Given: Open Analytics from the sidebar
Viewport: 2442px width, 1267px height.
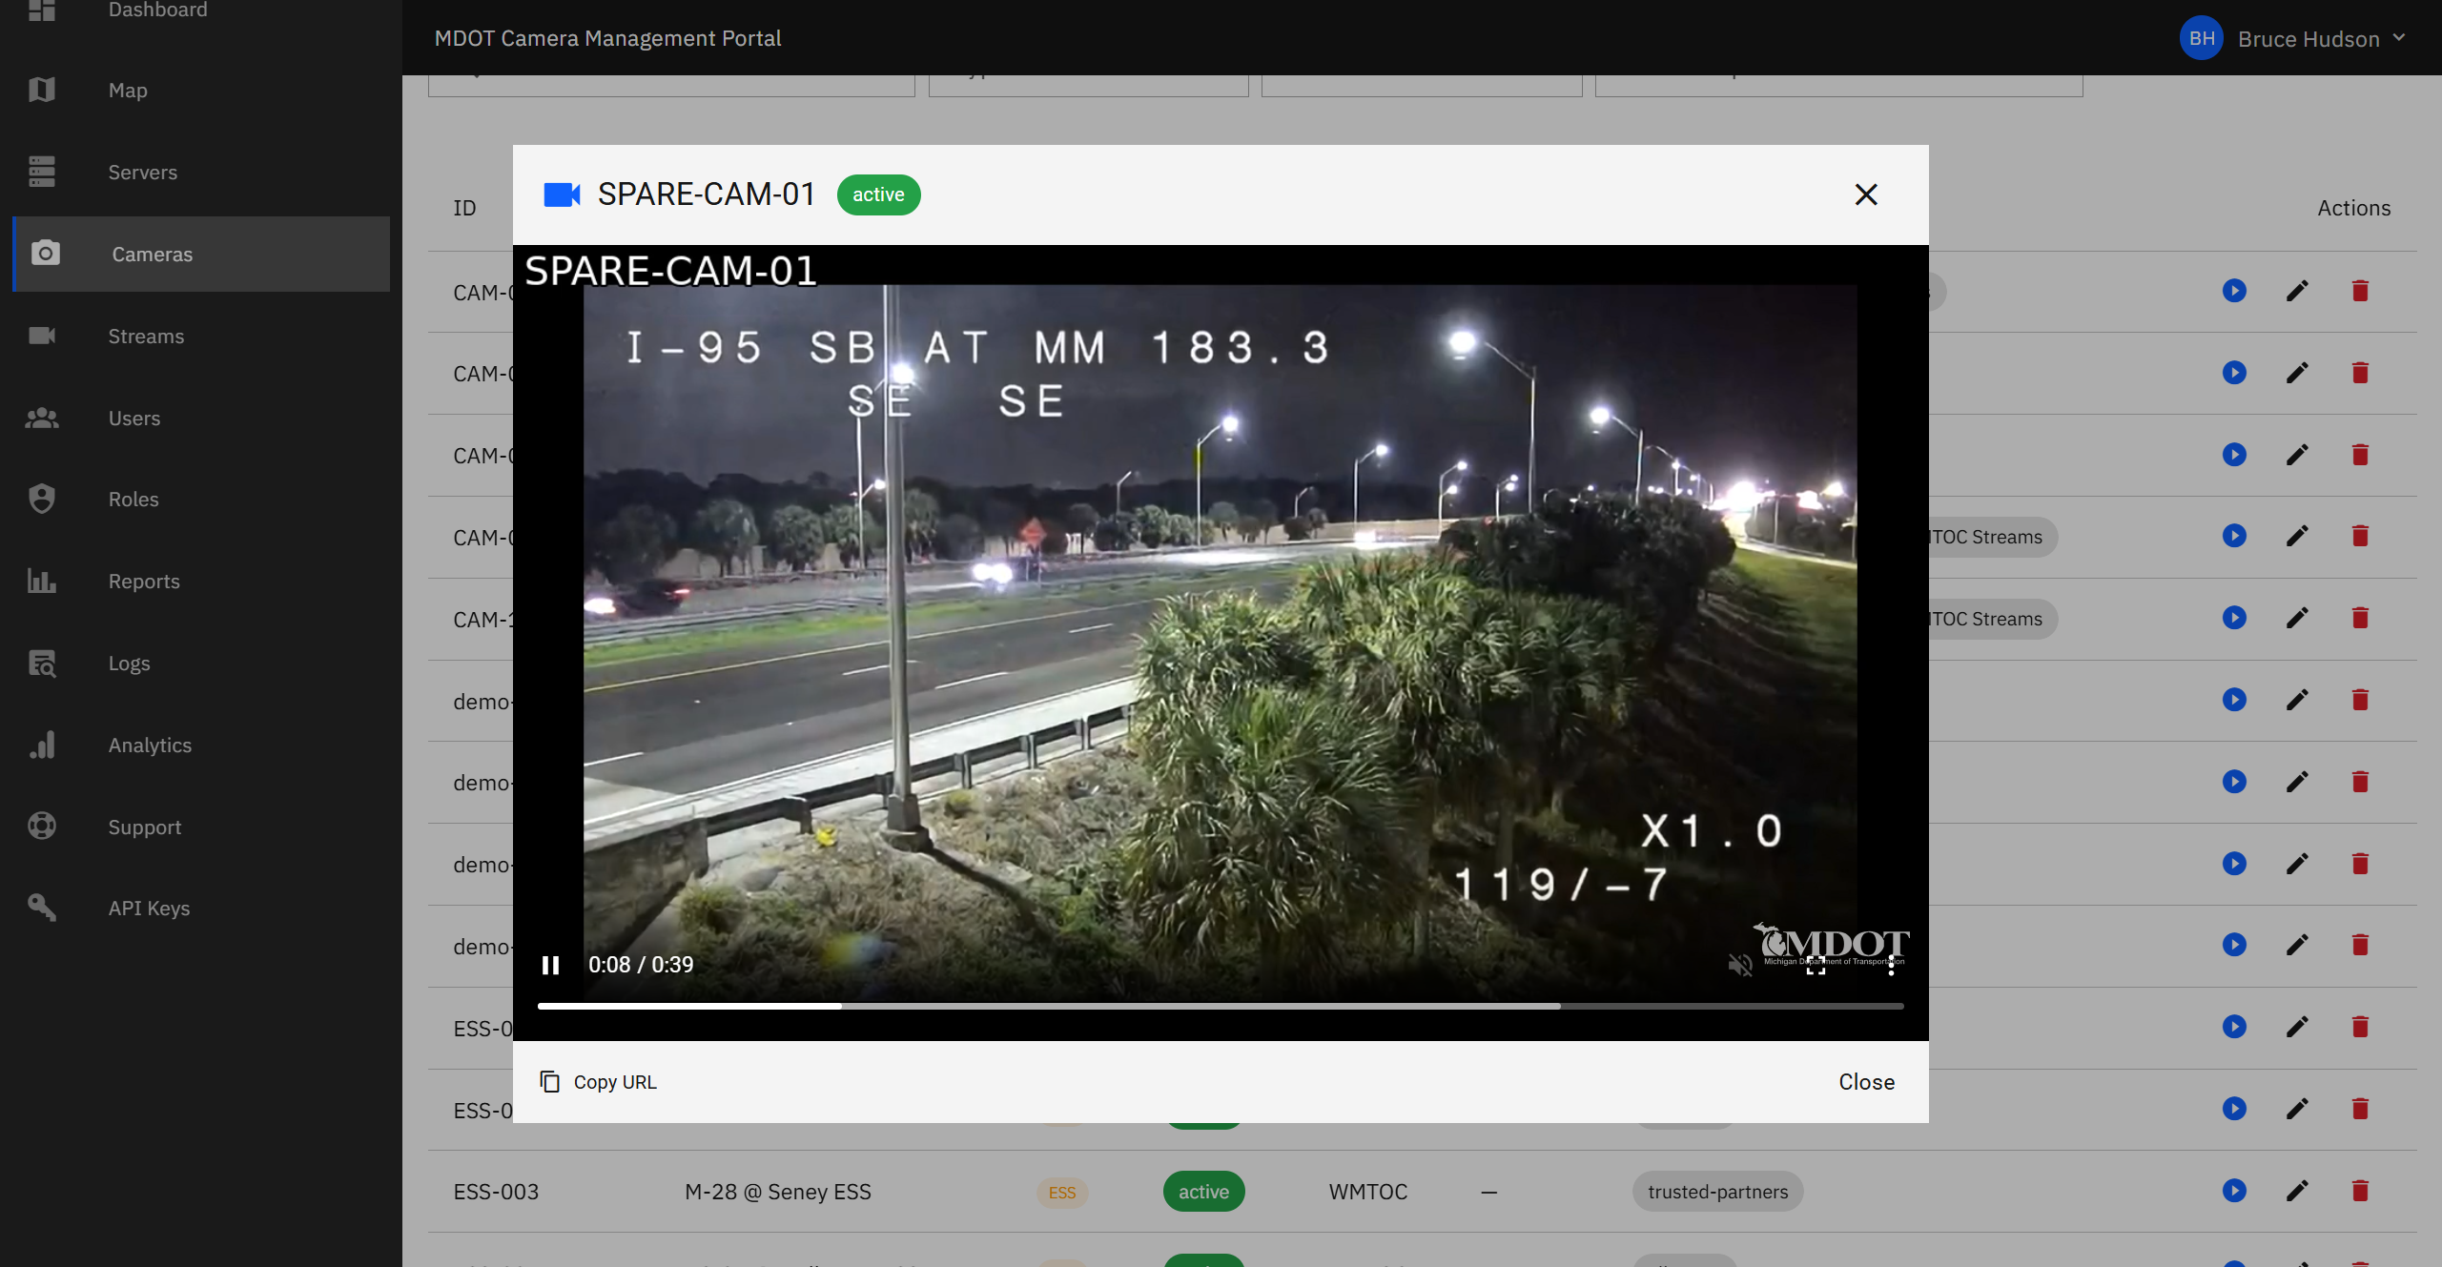Looking at the screenshot, I should point(149,745).
